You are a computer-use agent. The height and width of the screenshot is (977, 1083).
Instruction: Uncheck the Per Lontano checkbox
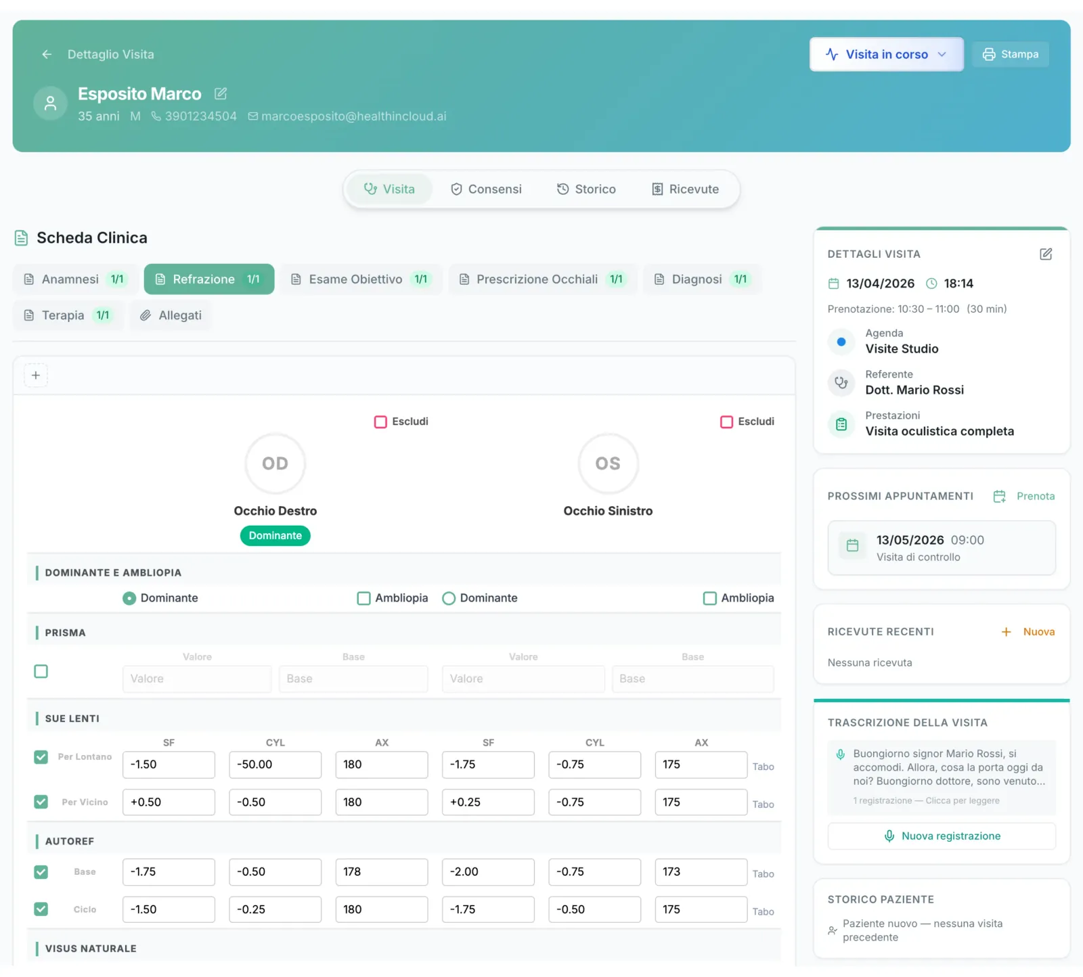41,757
